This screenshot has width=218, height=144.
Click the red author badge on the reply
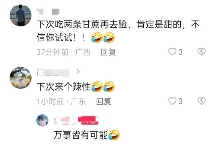click(88, 121)
